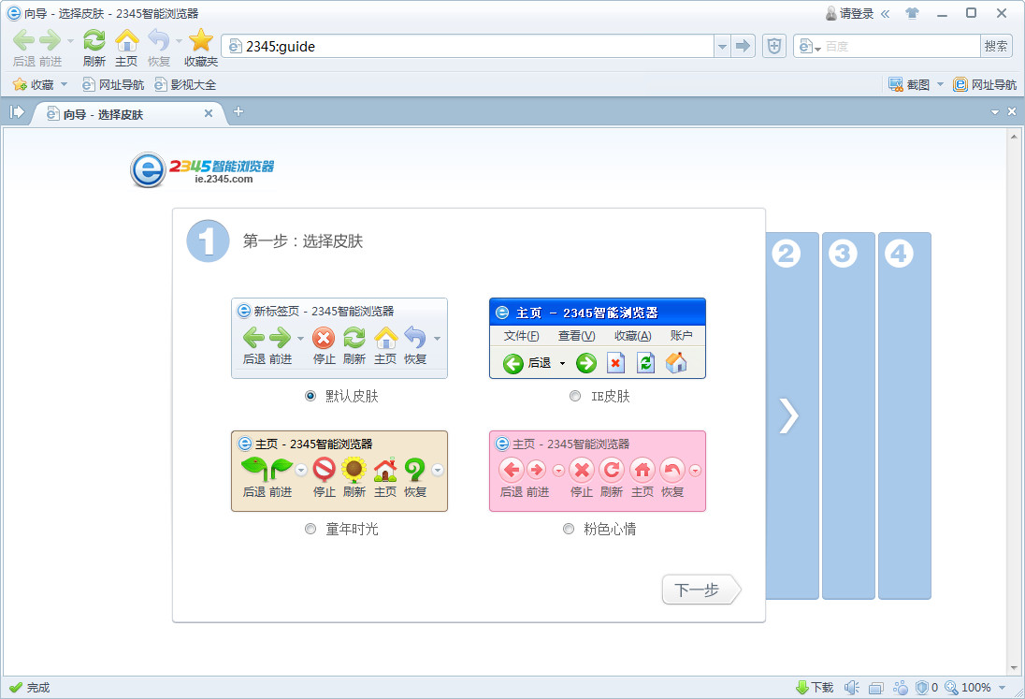Open the 影视大全 bookmark
This screenshot has width=1025, height=699.
pyautogui.click(x=185, y=84)
